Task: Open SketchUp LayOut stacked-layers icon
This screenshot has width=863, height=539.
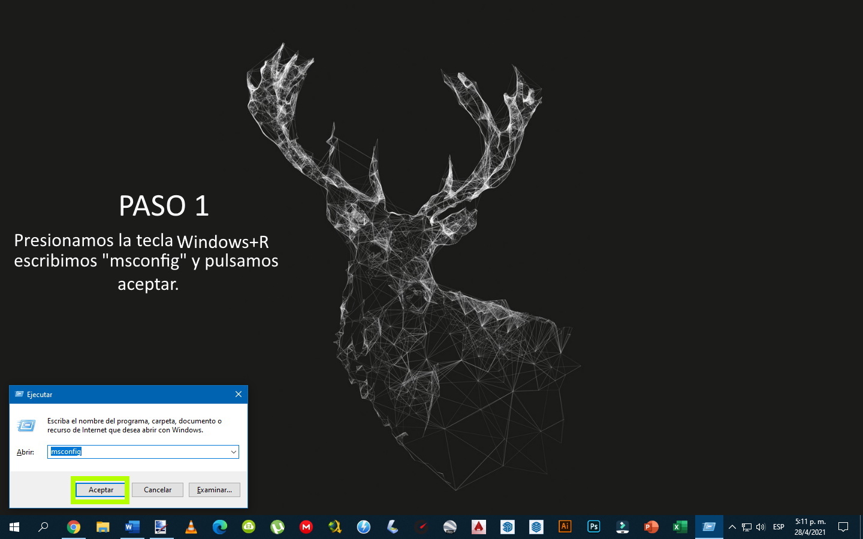Action: tap(536, 527)
